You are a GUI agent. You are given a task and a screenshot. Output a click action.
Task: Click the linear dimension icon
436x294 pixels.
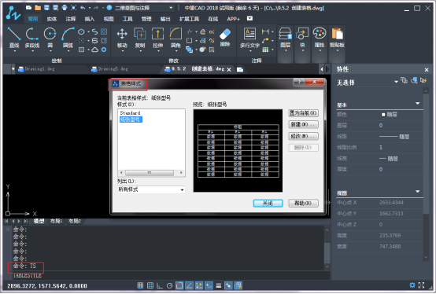point(265,31)
